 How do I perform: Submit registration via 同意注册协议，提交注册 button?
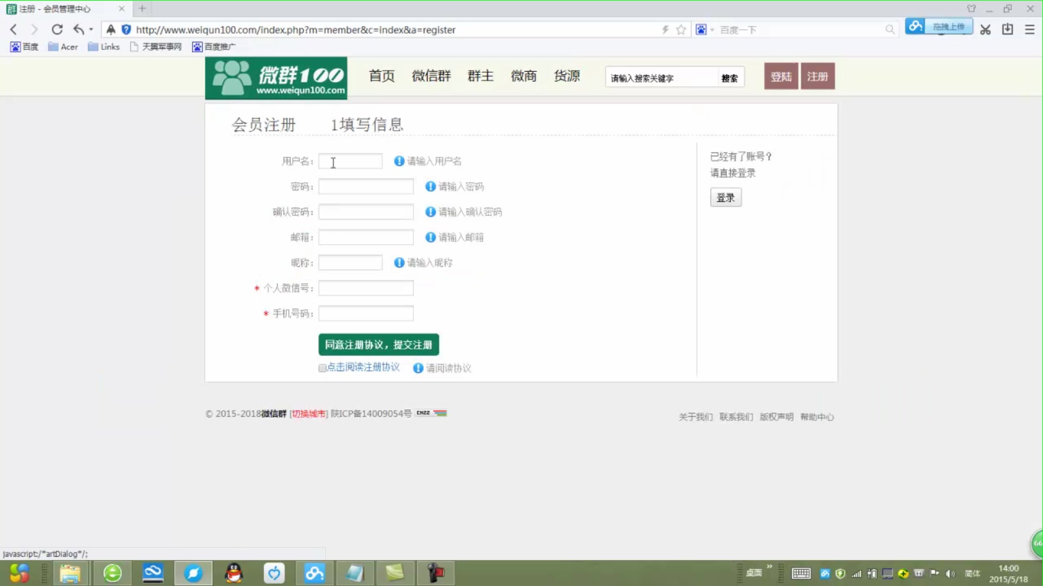tap(378, 344)
